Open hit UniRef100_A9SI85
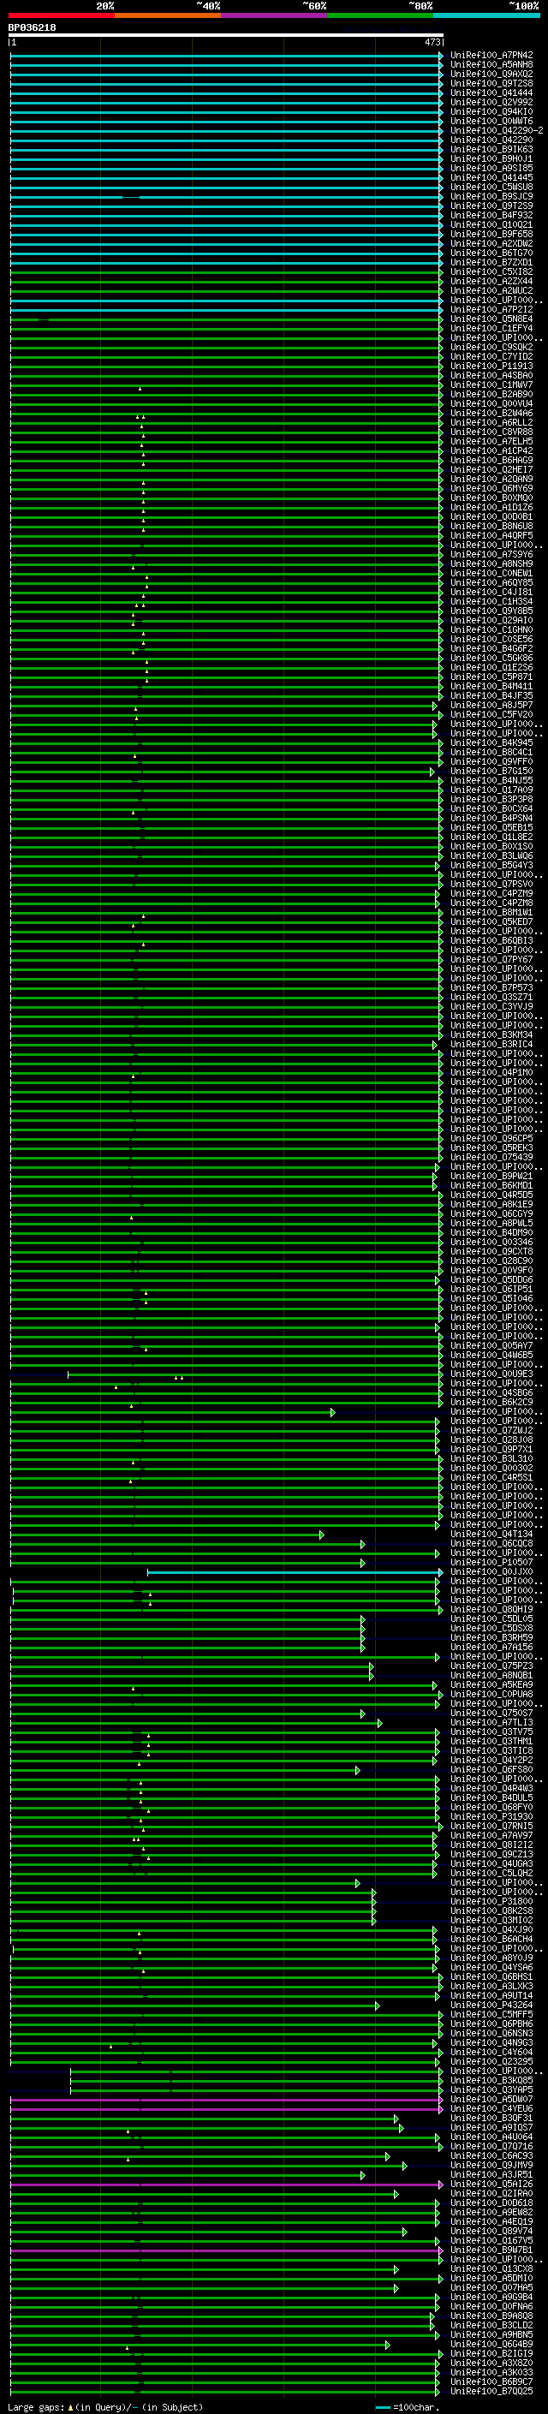 coord(491,169)
